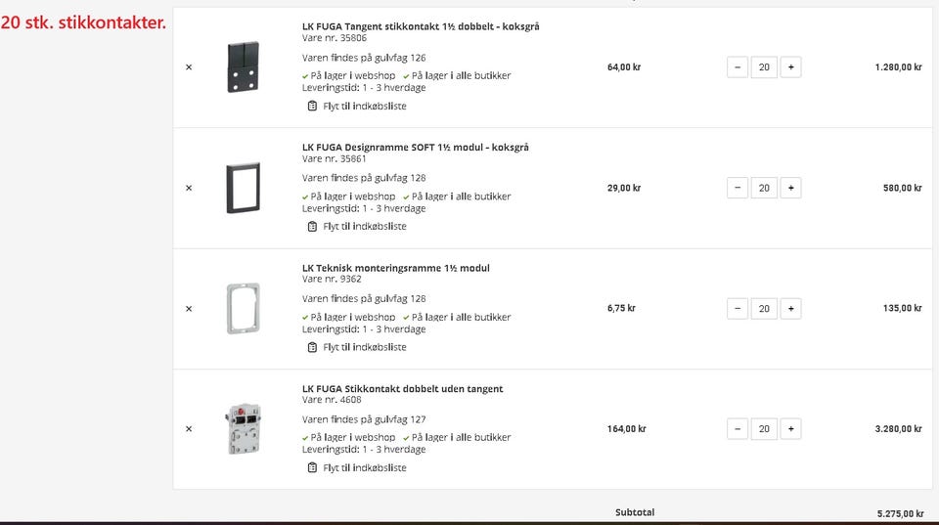Increase quantity of Tangent stikkontakt

point(790,67)
